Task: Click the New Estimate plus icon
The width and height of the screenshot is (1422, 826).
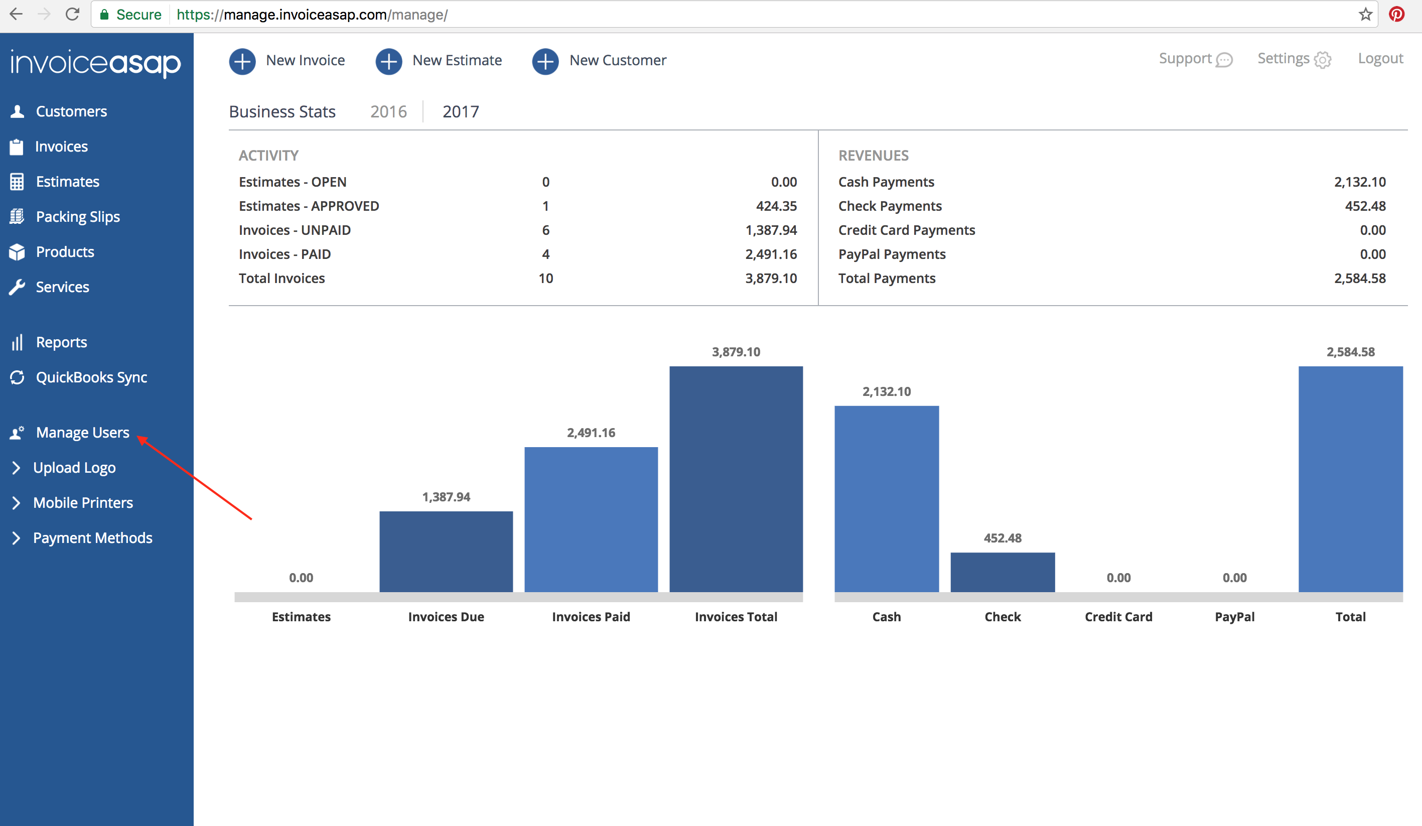Action: (x=388, y=61)
